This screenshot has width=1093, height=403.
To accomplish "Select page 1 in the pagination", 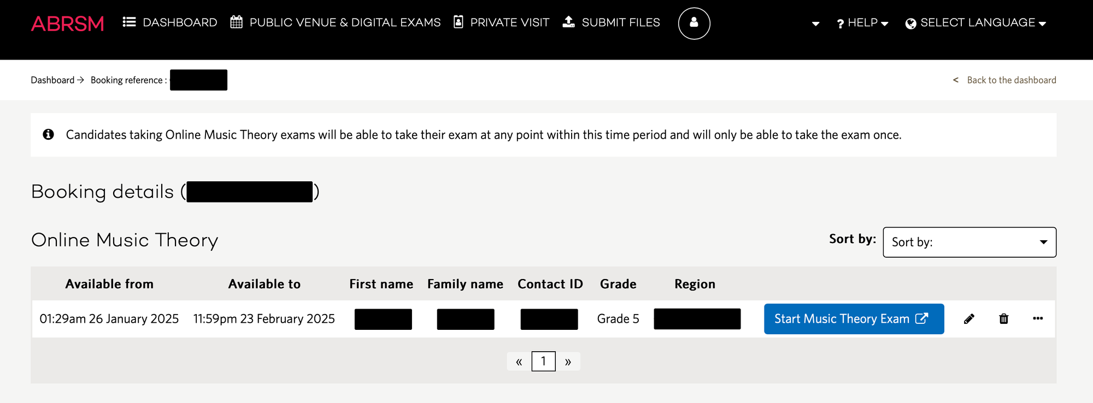I will [x=543, y=361].
